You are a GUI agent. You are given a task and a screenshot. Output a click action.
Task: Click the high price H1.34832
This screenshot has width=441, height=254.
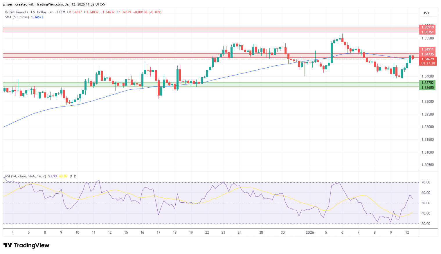91,12
